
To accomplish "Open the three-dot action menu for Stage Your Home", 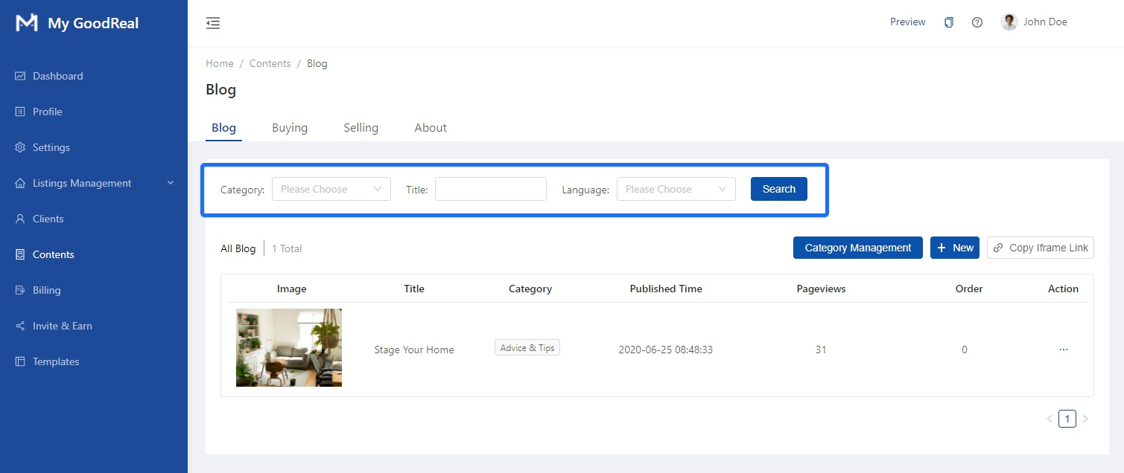I will coord(1063,350).
